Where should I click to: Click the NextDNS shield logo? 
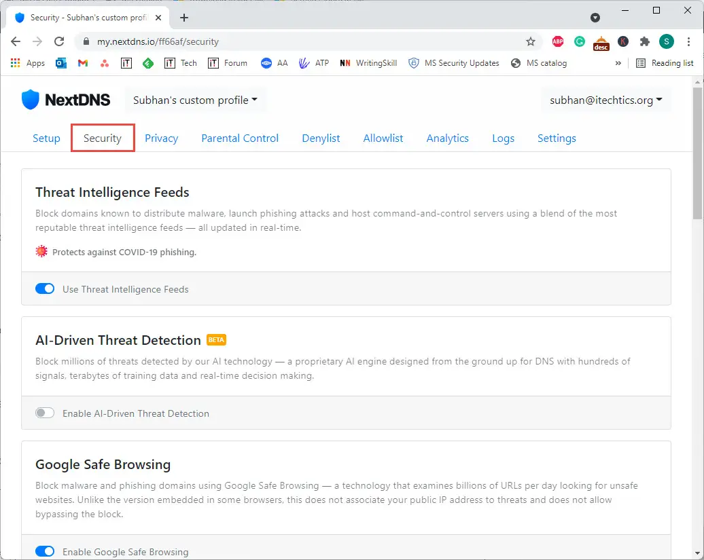[31, 100]
